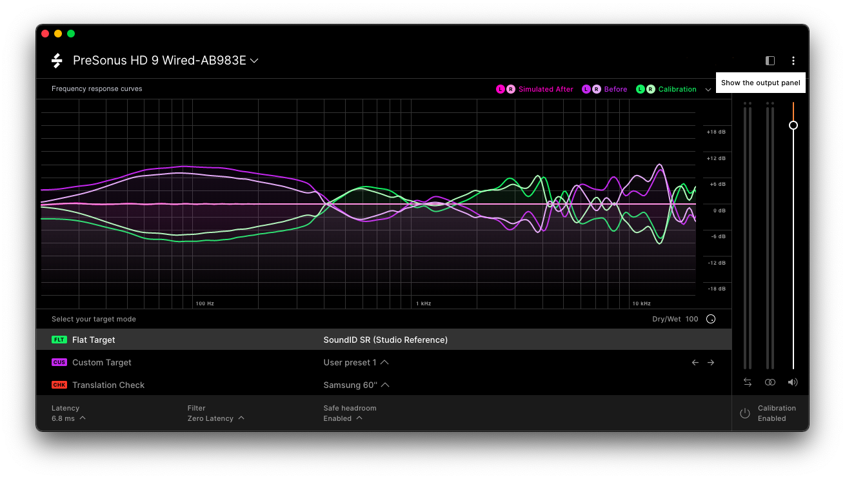Open the three-dot more options menu
The height and width of the screenshot is (479, 845).
click(x=793, y=61)
